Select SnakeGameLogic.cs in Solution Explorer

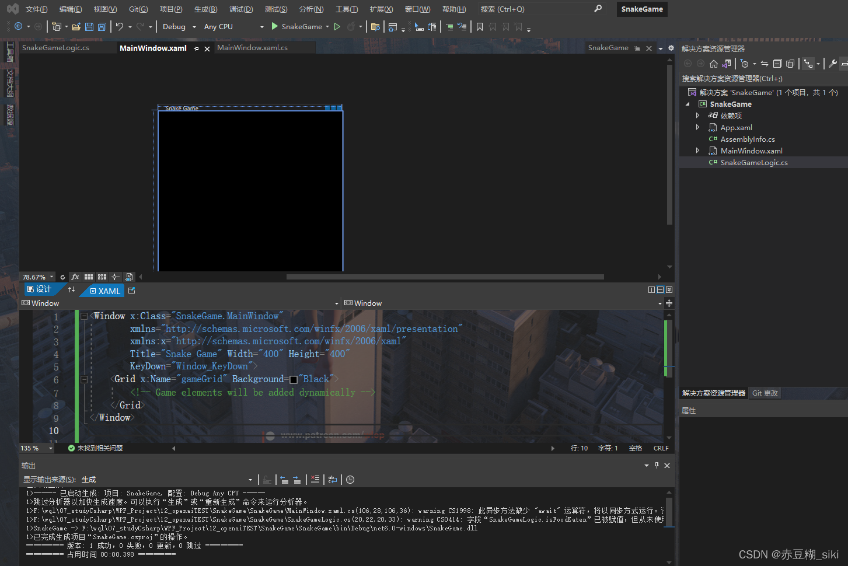(754, 163)
